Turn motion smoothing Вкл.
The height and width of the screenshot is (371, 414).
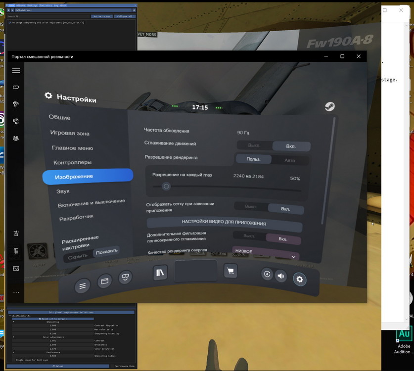291,146
